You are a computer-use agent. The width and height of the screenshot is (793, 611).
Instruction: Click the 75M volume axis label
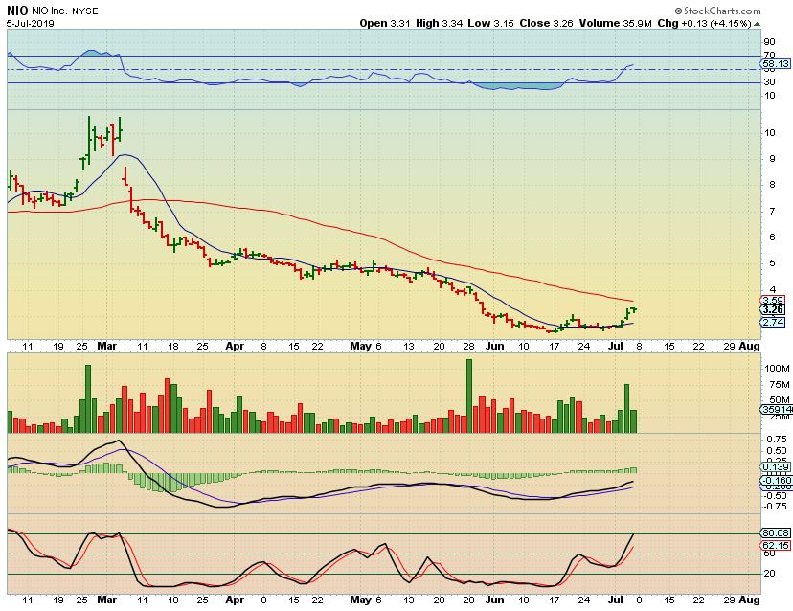coord(779,384)
